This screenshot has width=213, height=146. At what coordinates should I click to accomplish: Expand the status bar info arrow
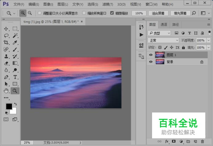(80, 143)
